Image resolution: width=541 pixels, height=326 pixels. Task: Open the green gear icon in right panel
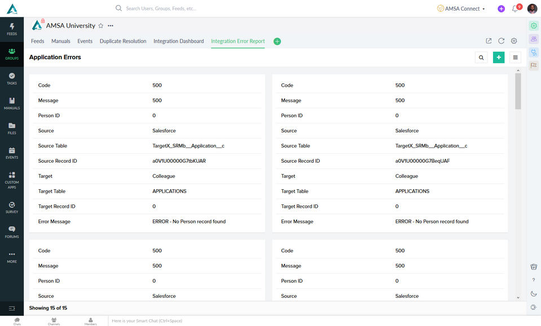click(x=534, y=26)
